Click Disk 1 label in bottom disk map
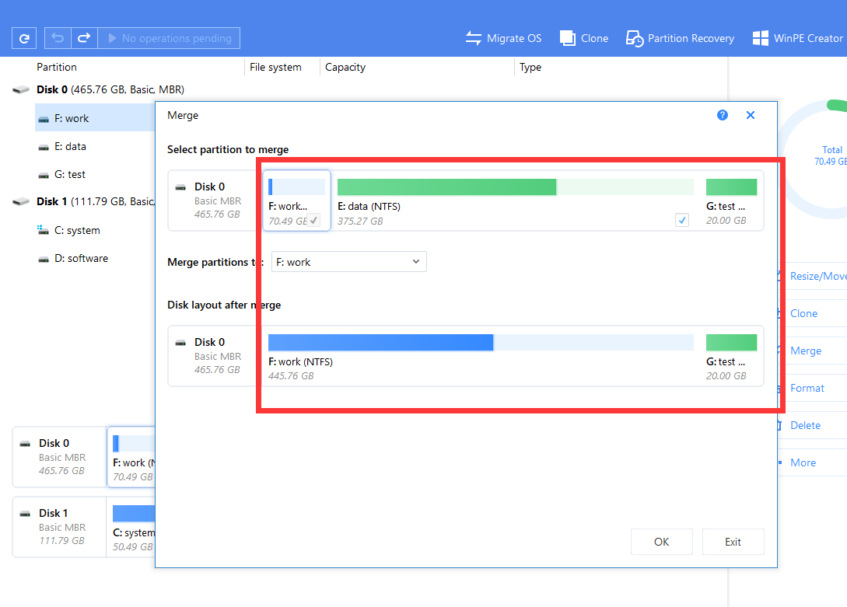 click(x=54, y=513)
